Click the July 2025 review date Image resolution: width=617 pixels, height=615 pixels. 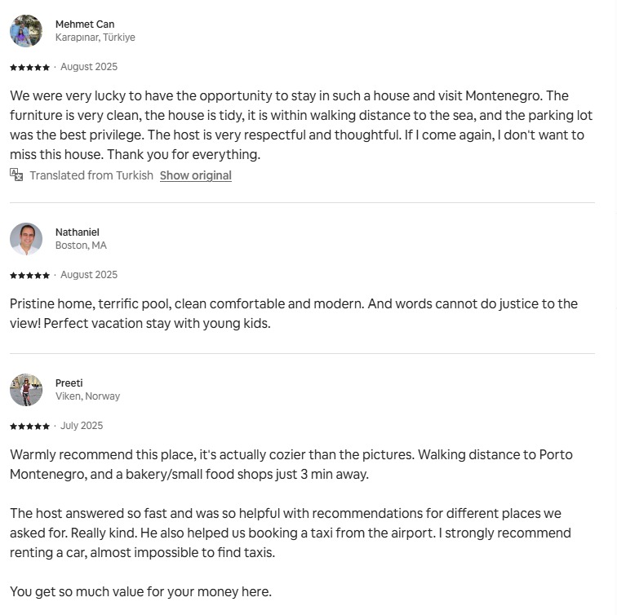click(82, 426)
